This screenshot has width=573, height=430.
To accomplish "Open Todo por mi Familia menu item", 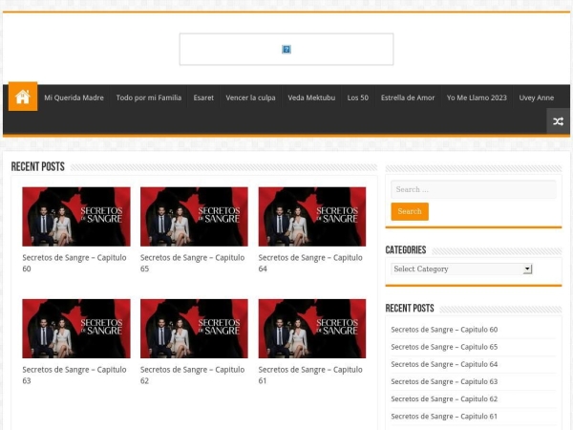I will point(148,97).
